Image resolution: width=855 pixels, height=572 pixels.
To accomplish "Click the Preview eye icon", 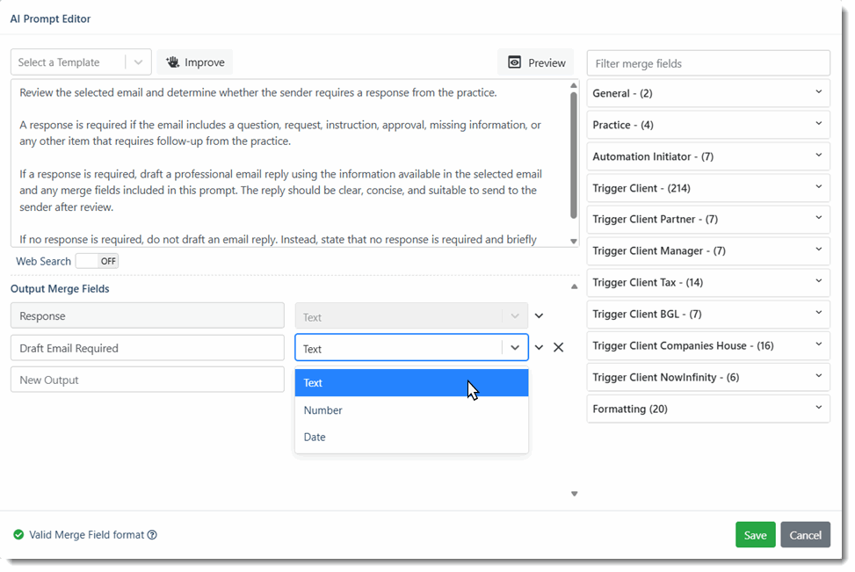I will pyautogui.click(x=514, y=62).
